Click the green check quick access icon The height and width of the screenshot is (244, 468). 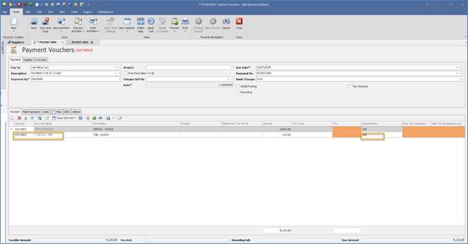(31, 5)
